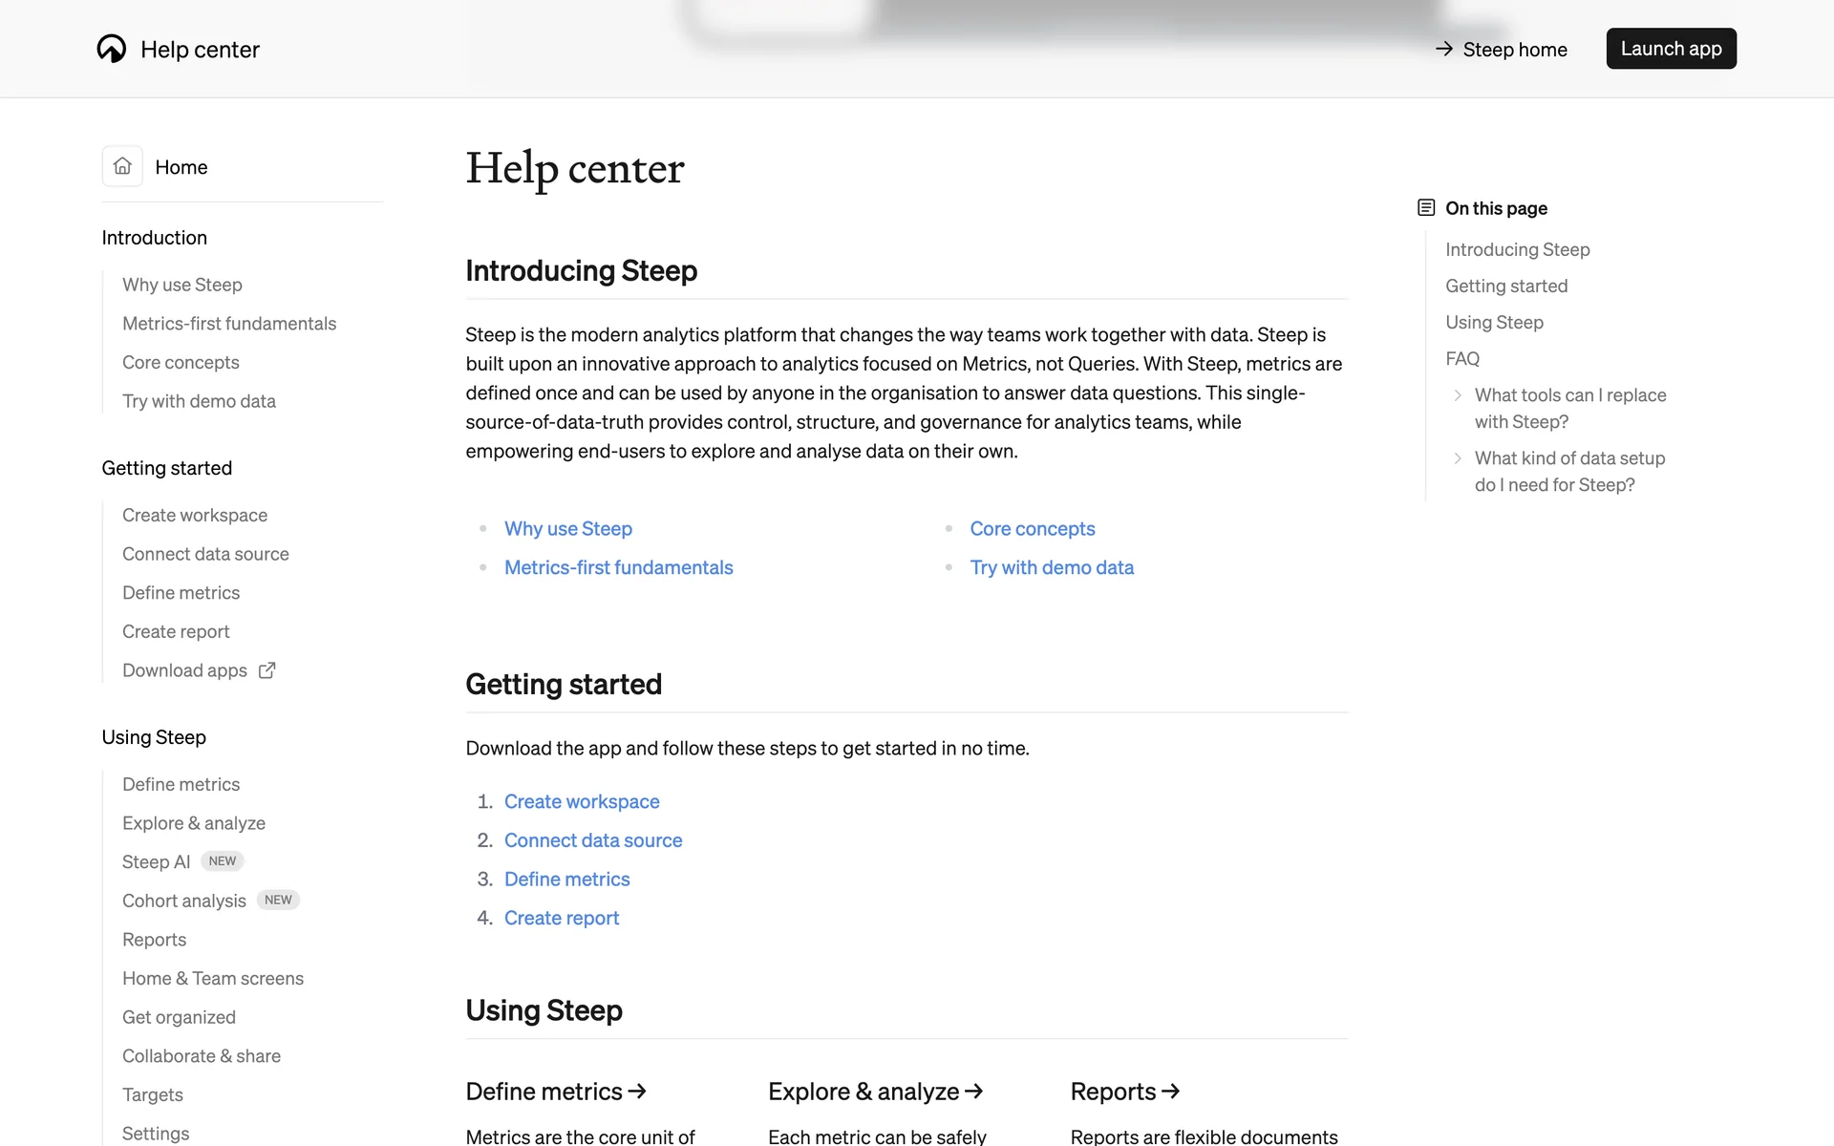Click the arrow icon before Steep home
This screenshot has height=1146, width=1834.
(1444, 49)
